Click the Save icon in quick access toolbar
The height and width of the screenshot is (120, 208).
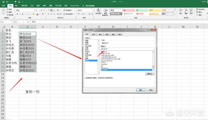click(4, 2)
